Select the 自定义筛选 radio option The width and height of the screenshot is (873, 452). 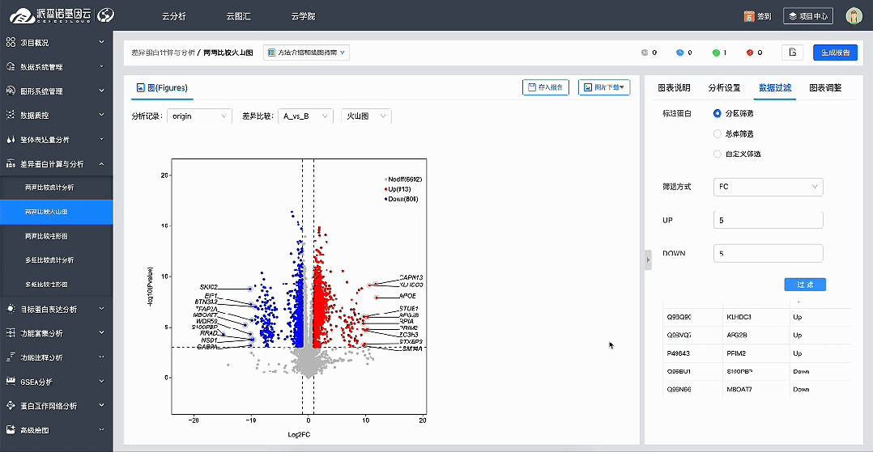click(718, 154)
